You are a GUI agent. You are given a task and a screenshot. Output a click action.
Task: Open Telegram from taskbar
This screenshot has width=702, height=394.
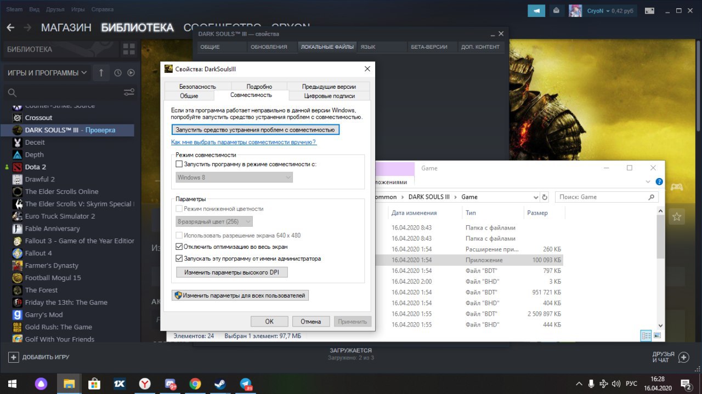pyautogui.click(x=246, y=384)
